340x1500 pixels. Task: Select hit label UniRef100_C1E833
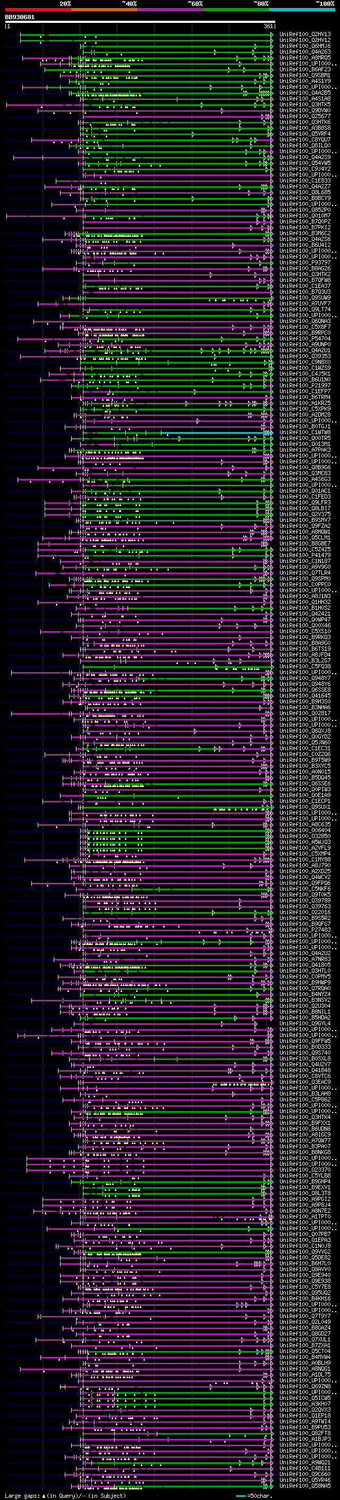pyautogui.click(x=305, y=180)
